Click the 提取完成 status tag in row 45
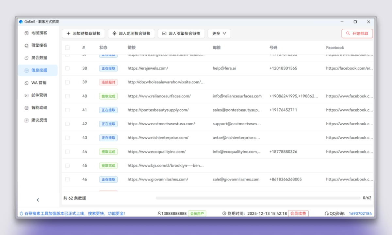 pyautogui.click(x=108, y=165)
